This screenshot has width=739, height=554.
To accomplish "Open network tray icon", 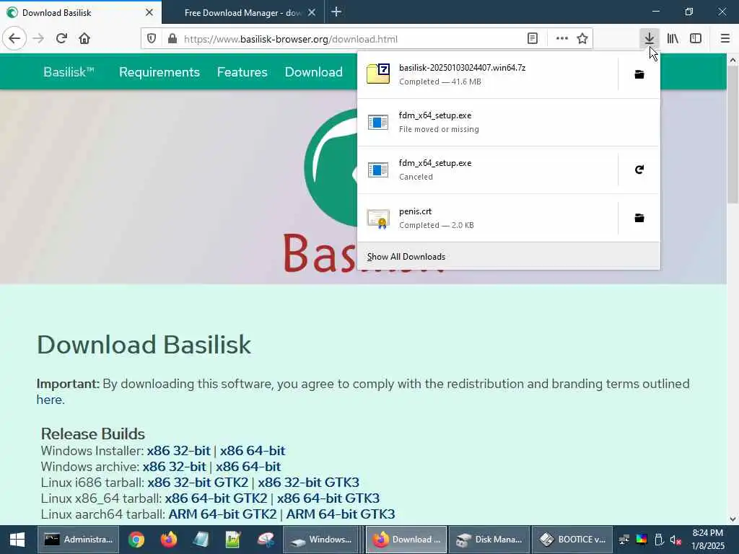I will pyautogui.click(x=624, y=540).
